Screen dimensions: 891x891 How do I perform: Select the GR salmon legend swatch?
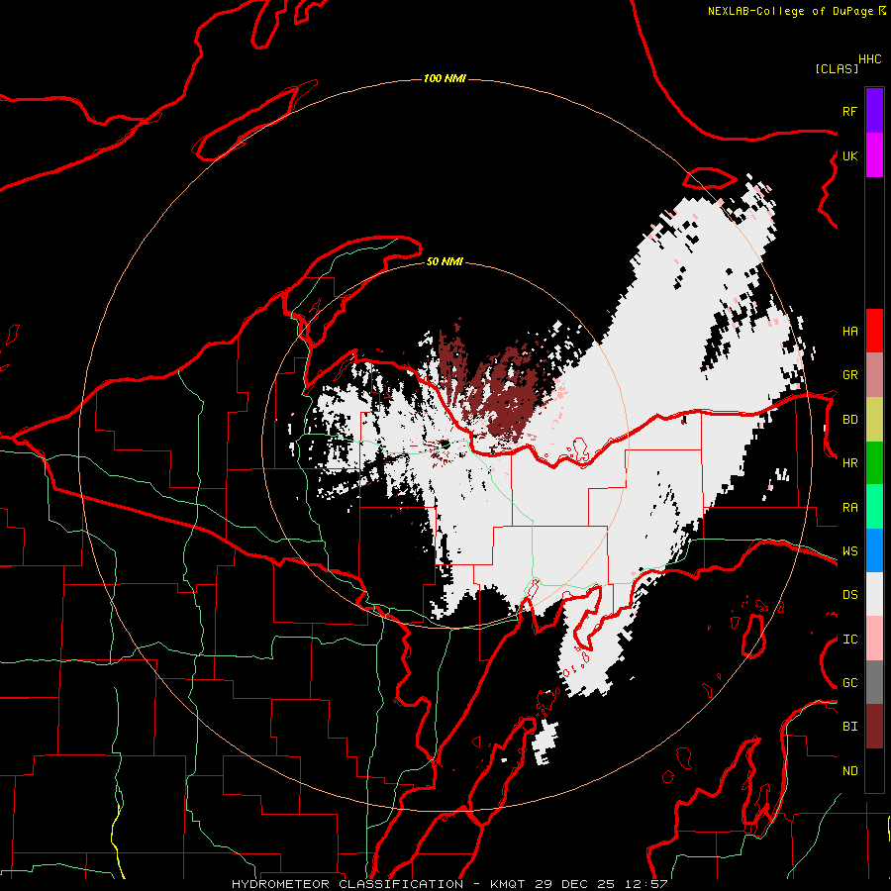[874, 374]
